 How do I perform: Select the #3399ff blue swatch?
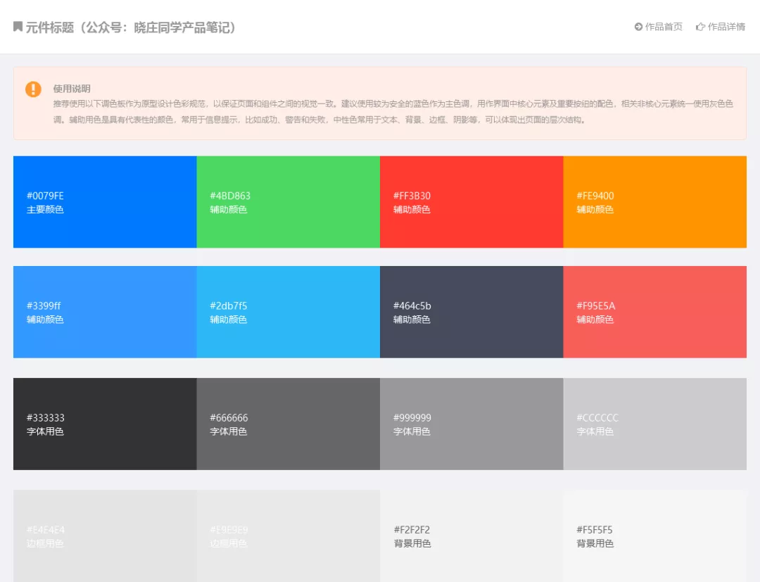coord(105,312)
